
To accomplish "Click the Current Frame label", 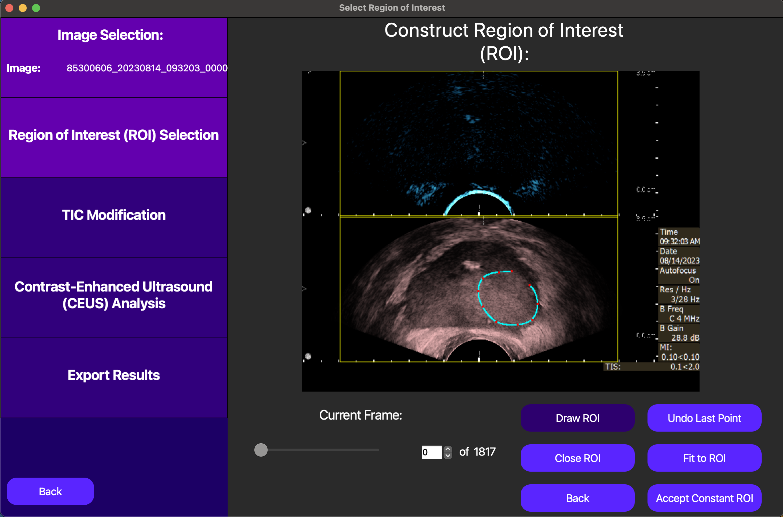I will coord(360,415).
